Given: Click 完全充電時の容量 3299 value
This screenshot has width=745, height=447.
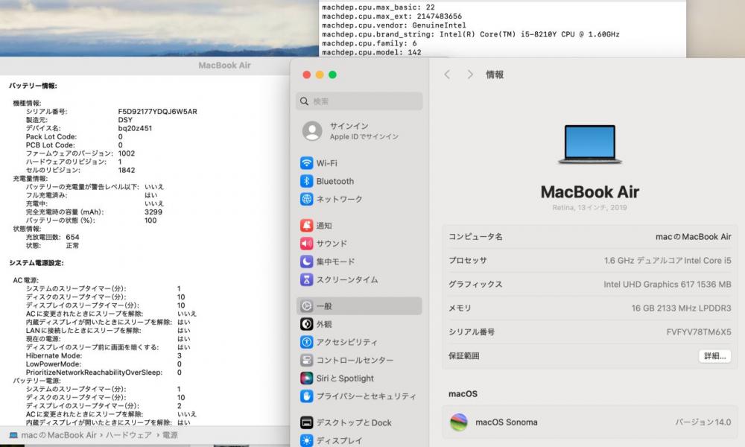Looking at the screenshot, I should click(x=153, y=212).
